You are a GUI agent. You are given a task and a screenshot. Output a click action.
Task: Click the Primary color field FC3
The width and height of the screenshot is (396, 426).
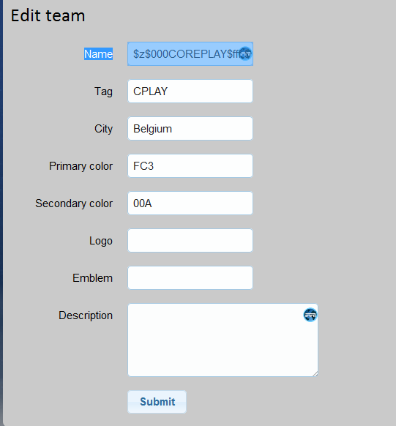click(190, 165)
